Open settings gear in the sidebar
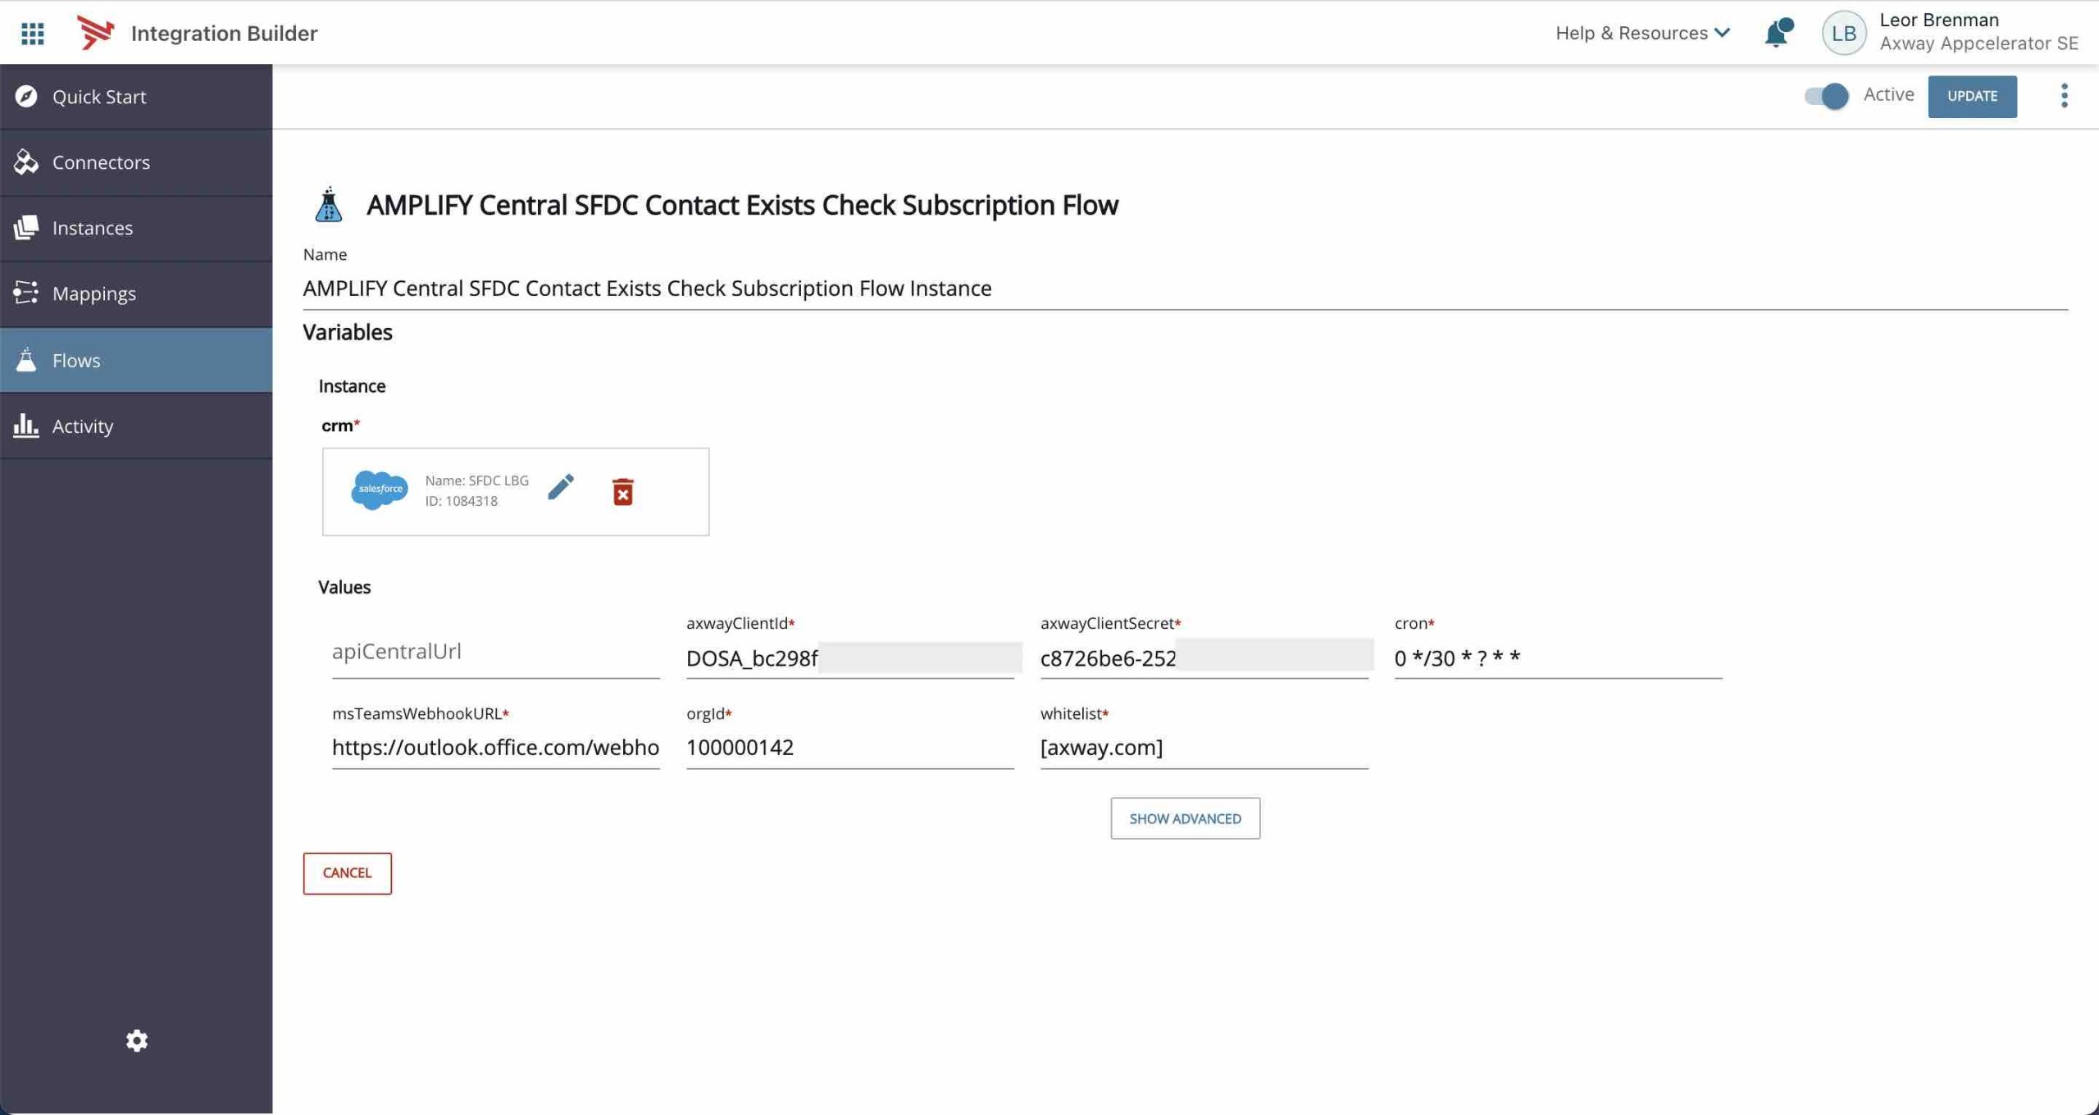The height and width of the screenshot is (1115, 2099). [x=136, y=1040]
